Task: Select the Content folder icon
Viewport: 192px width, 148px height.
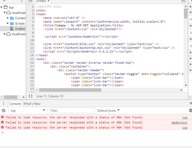Action: pyautogui.click(x=12, y=18)
